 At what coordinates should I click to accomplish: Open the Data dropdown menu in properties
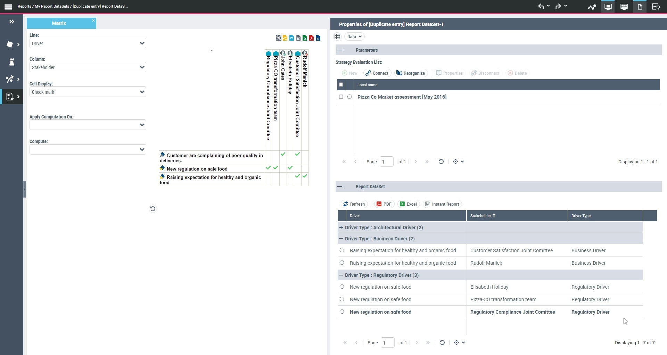pos(354,37)
